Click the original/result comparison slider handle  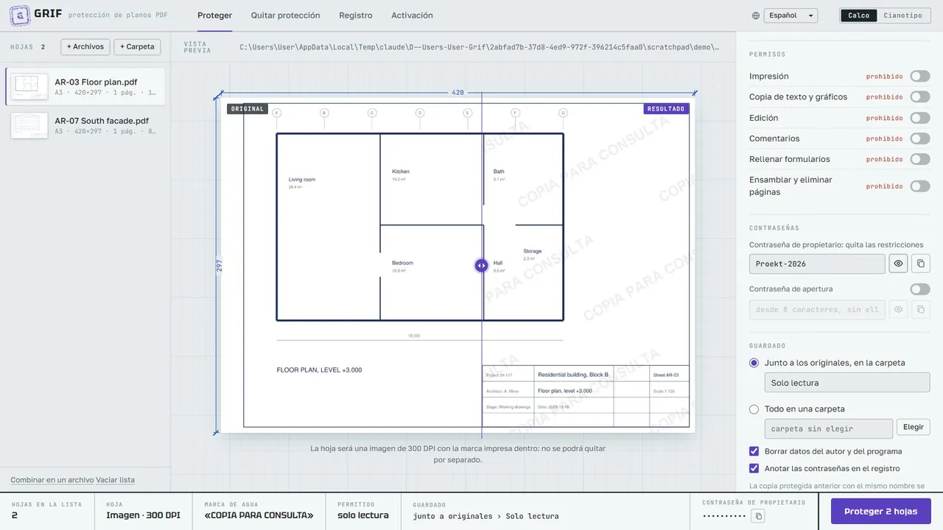coord(481,266)
